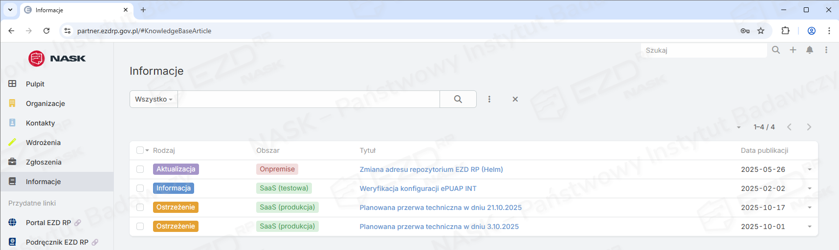Click the NASK logo
839x250 pixels.
click(x=57, y=59)
